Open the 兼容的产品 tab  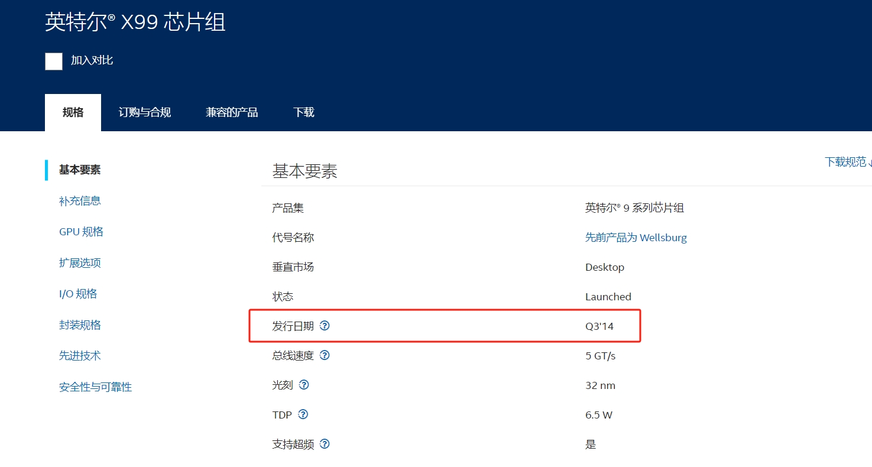pyautogui.click(x=231, y=112)
